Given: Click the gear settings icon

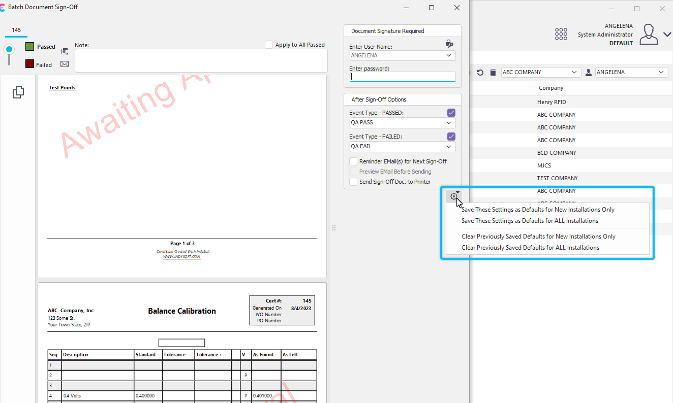Looking at the screenshot, I should tap(453, 196).
